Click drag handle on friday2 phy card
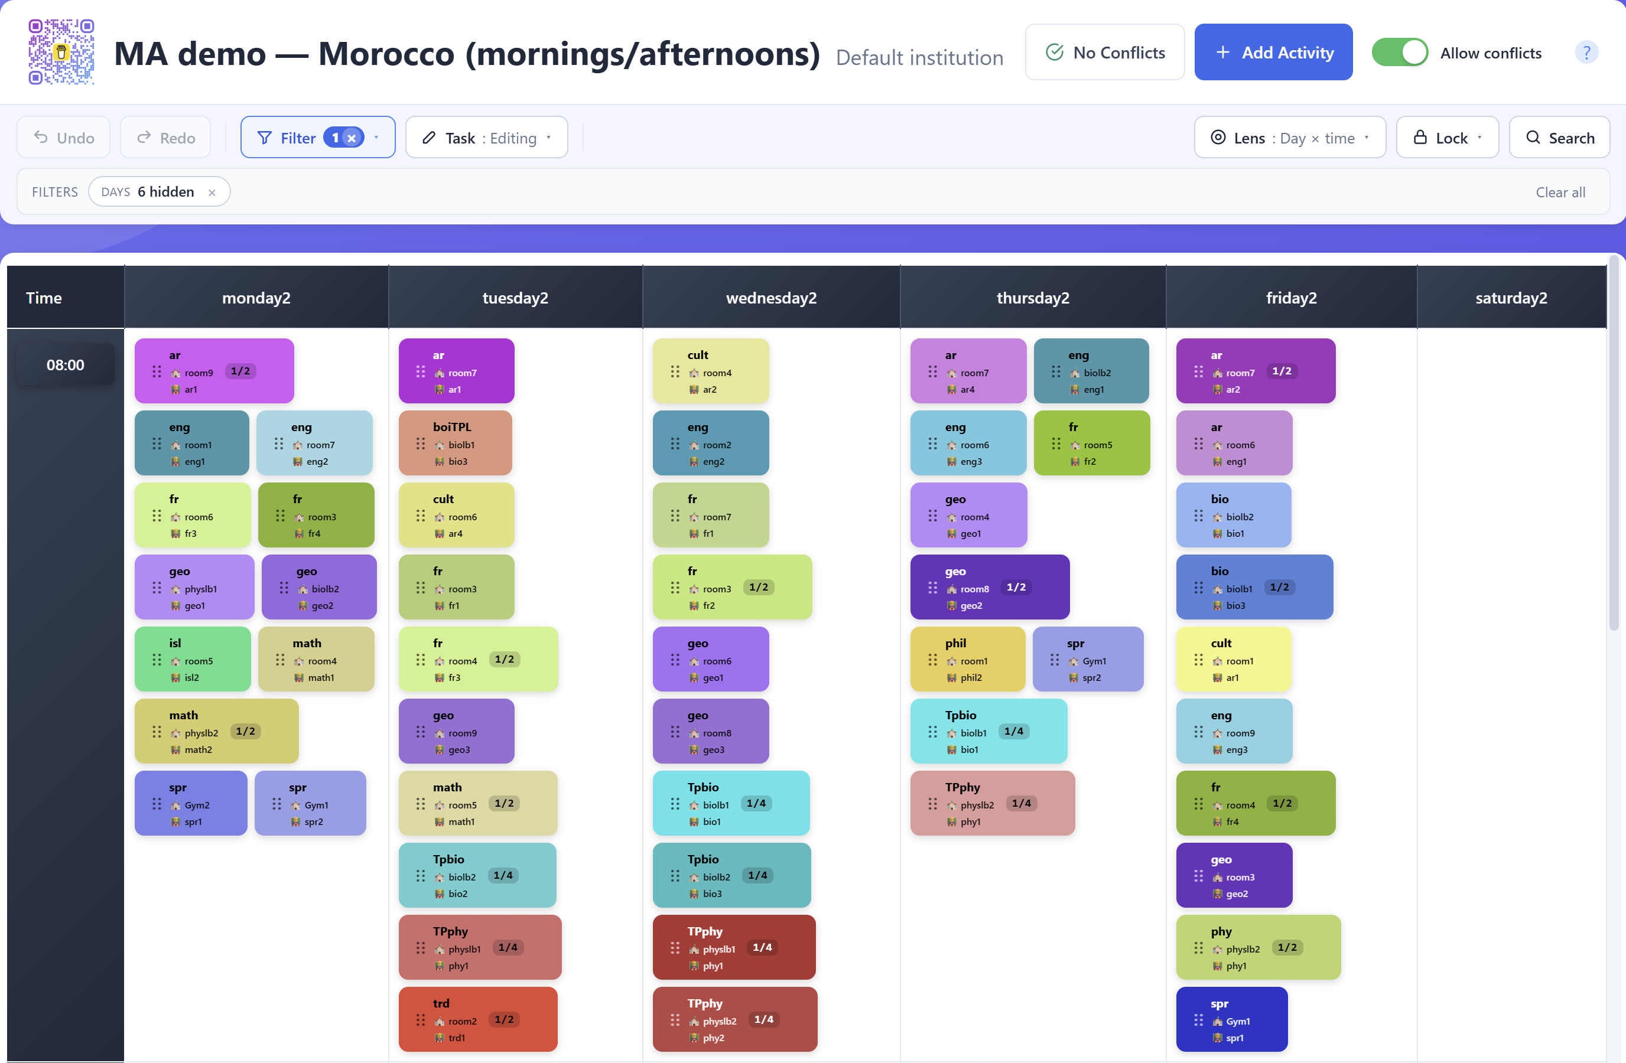The height and width of the screenshot is (1063, 1626). pyautogui.click(x=1198, y=948)
